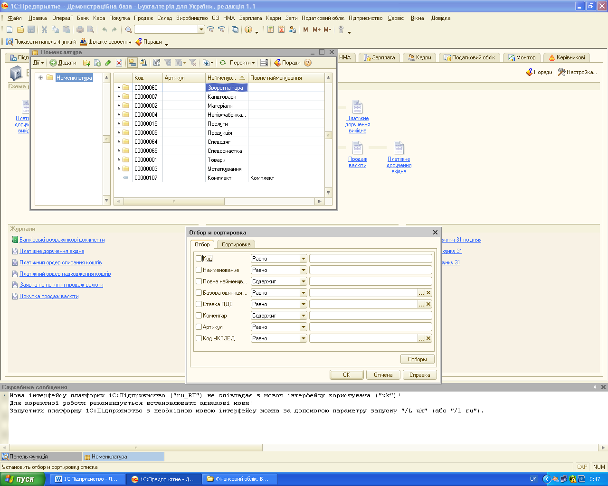Click the Справка button
The height and width of the screenshot is (486, 608).
[x=420, y=375]
